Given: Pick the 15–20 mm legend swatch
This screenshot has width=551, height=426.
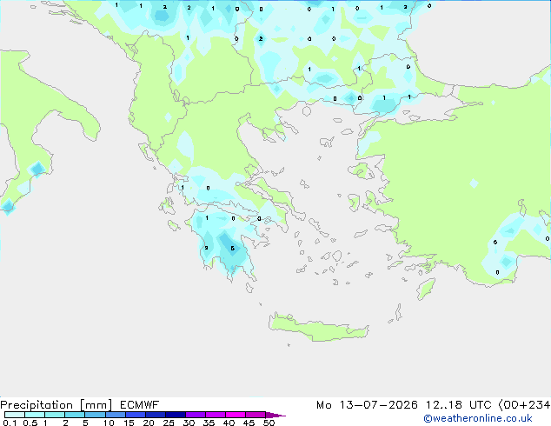Looking at the screenshot, I should click(136, 415).
